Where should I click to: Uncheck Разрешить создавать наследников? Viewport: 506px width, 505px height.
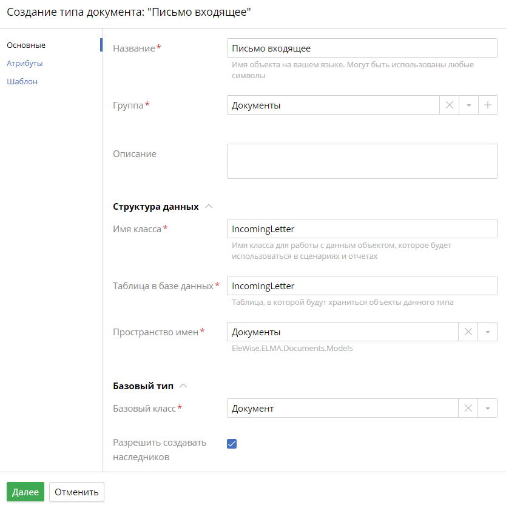coord(232,444)
